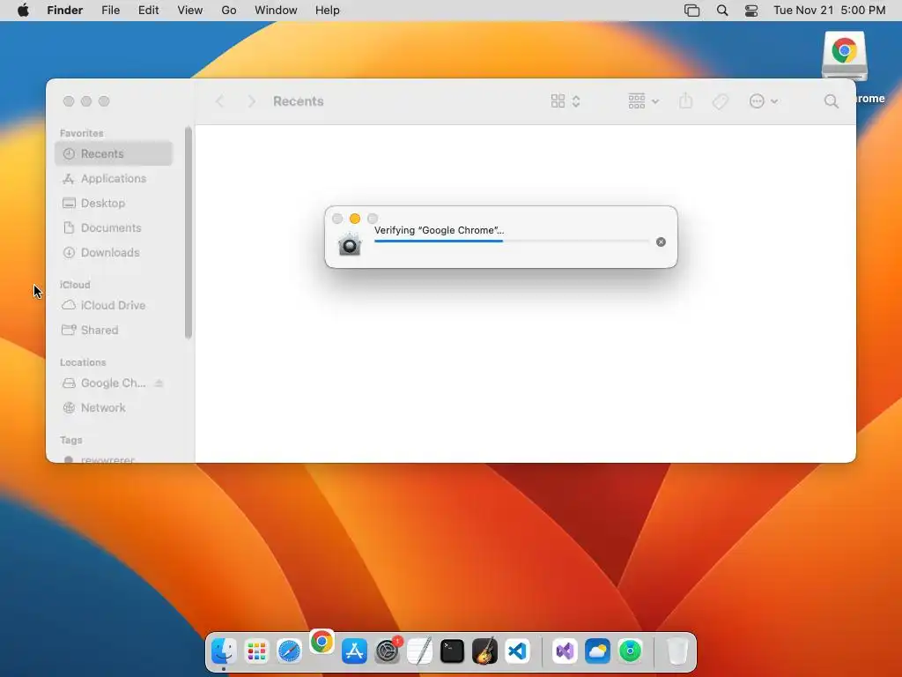Screen dimensions: 902x677
Task: Cancel the Google Chrome verification
Action: coord(661,242)
